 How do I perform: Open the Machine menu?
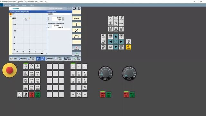pyautogui.click(x=8, y=5)
